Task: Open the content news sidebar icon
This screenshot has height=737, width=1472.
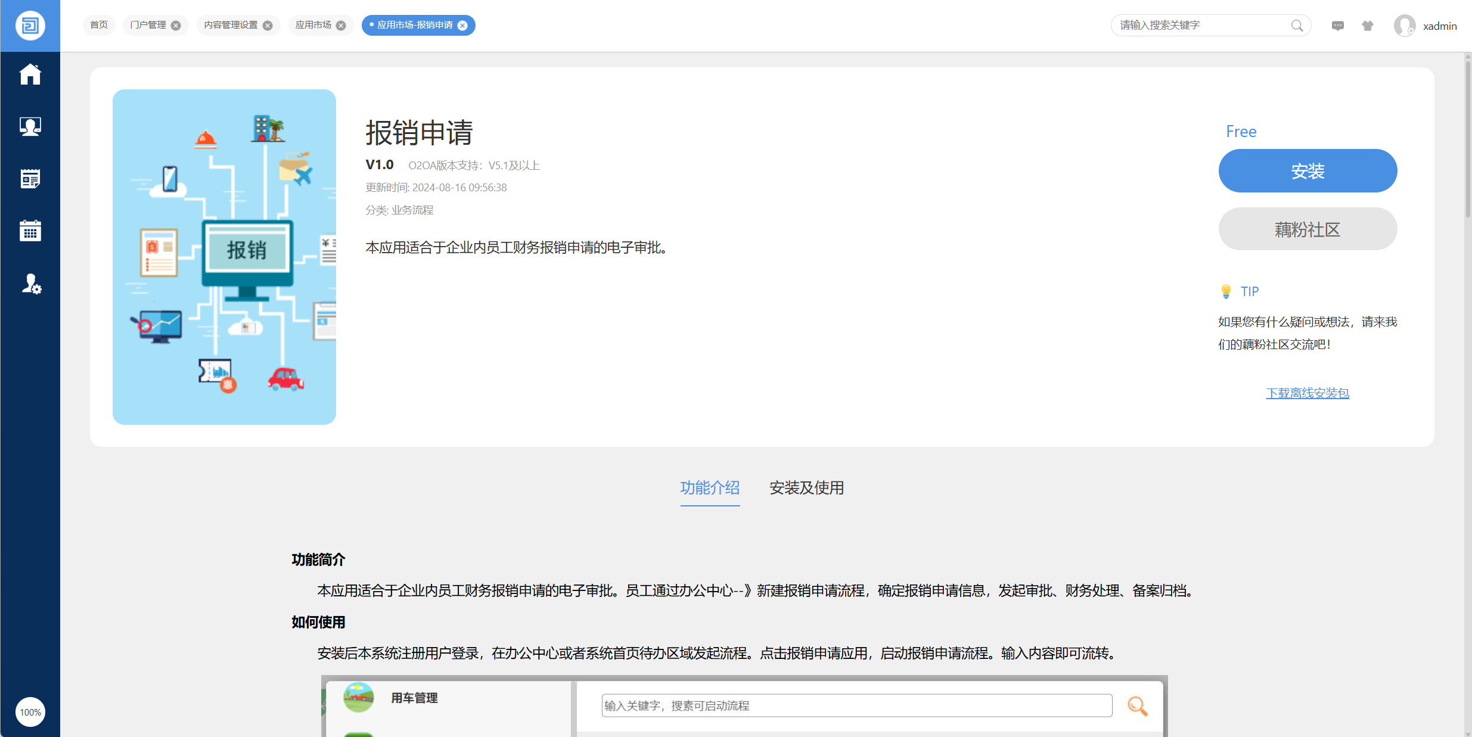Action: [30, 179]
